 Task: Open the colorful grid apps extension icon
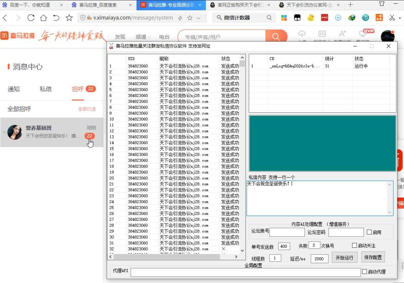coord(284,18)
